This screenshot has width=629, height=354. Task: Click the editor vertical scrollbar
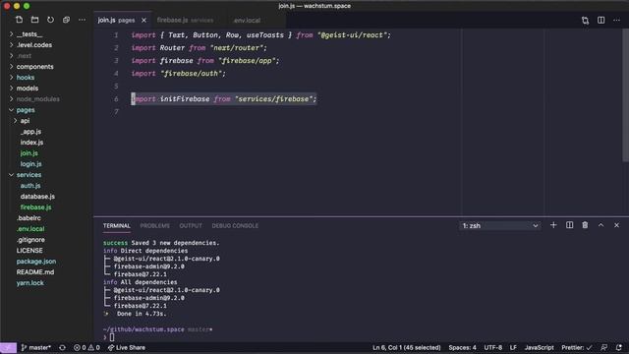(x=626, y=95)
